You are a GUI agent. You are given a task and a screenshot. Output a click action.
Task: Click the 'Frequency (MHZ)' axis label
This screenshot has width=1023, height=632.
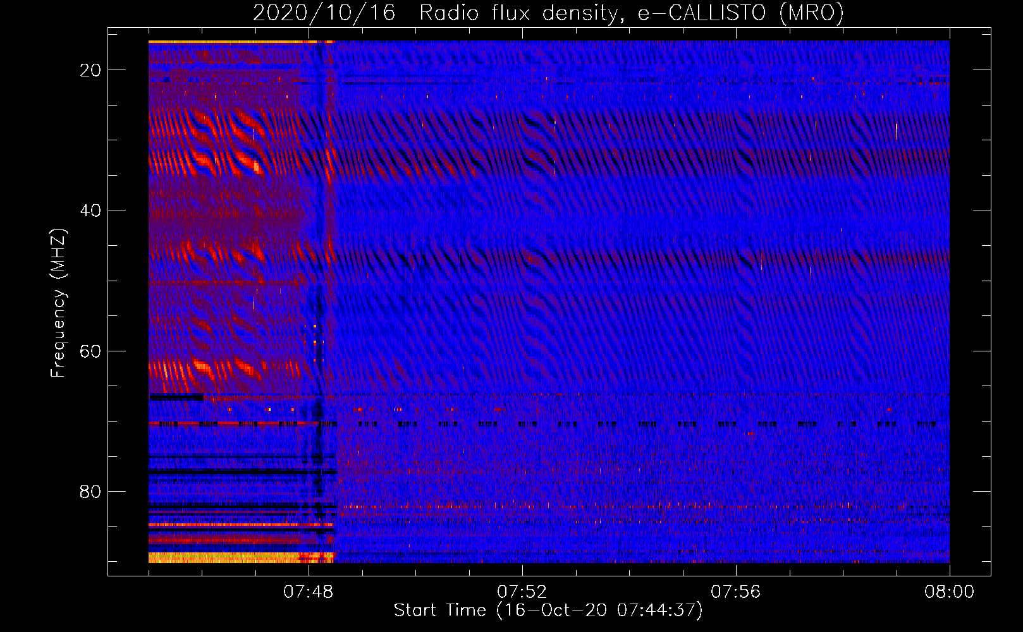58,303
